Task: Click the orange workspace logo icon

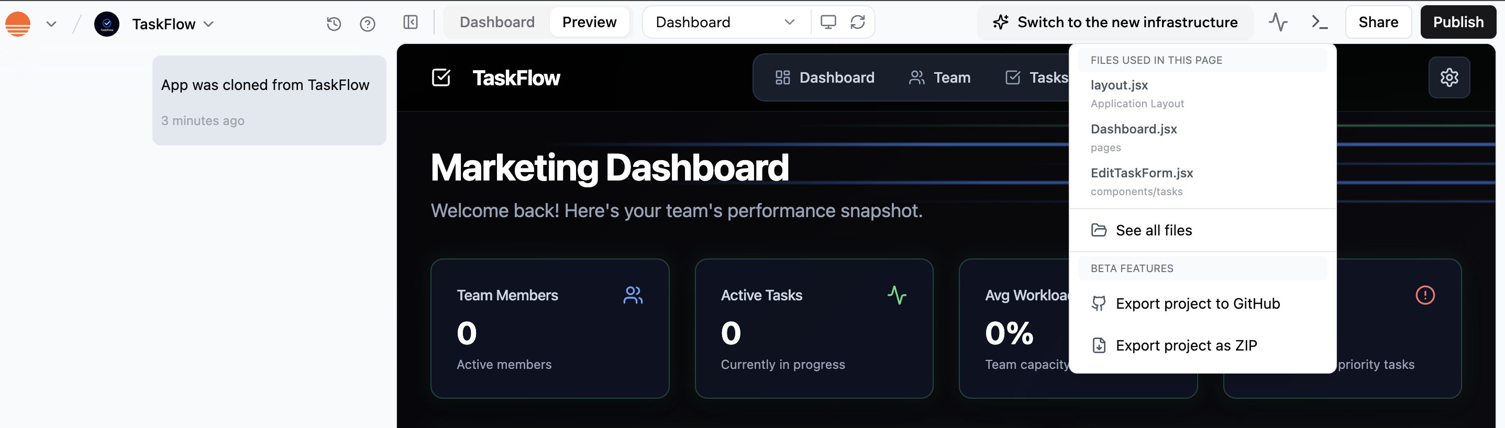Action: 18,24
